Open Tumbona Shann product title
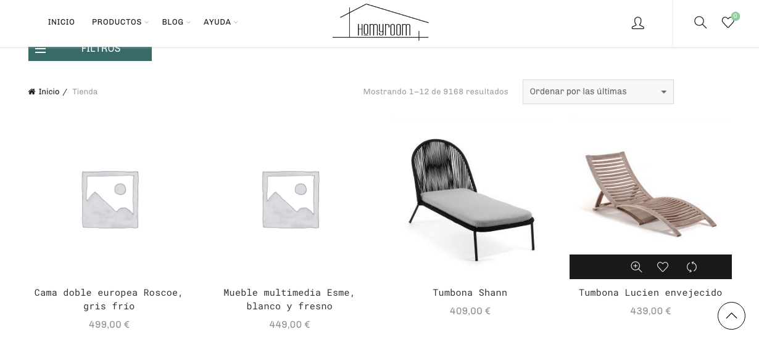Screen dimensions: 759x350 (470, 293)
